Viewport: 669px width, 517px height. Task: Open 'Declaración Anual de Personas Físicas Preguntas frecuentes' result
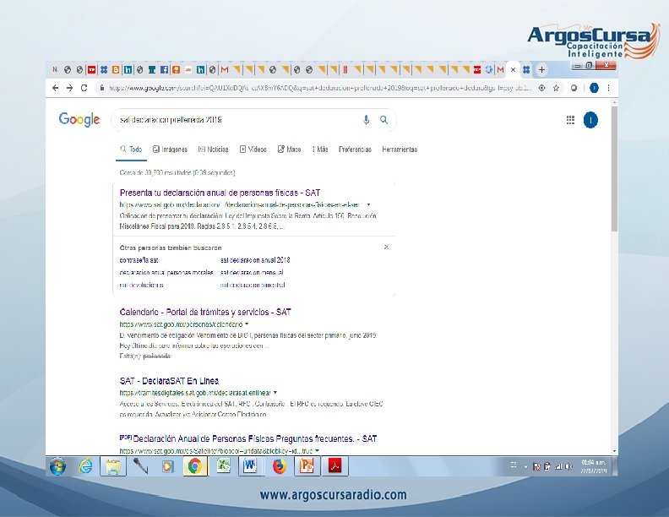[255, 438]
